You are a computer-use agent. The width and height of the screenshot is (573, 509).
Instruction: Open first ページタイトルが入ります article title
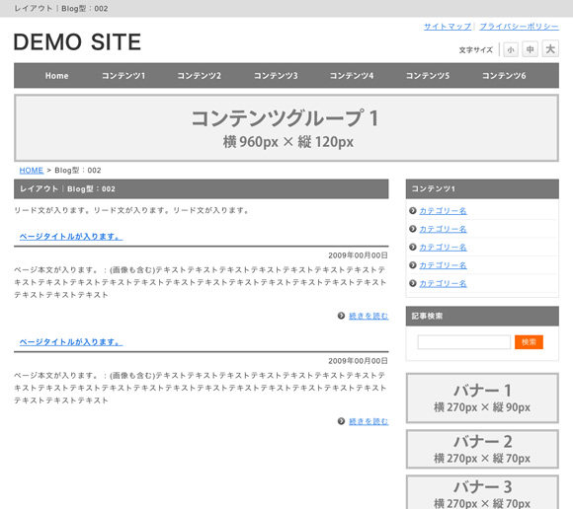click(71, 237)
